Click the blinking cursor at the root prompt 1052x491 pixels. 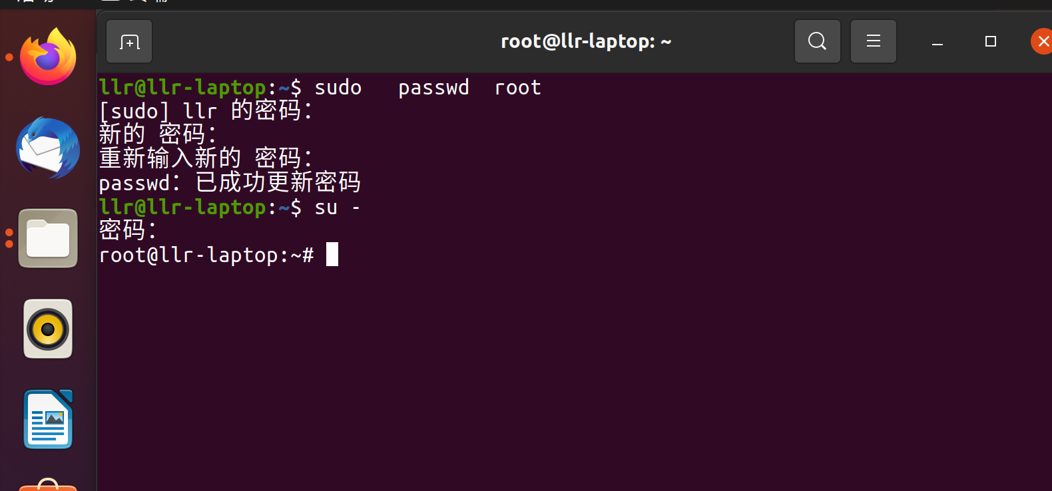(x=332, y=254)
